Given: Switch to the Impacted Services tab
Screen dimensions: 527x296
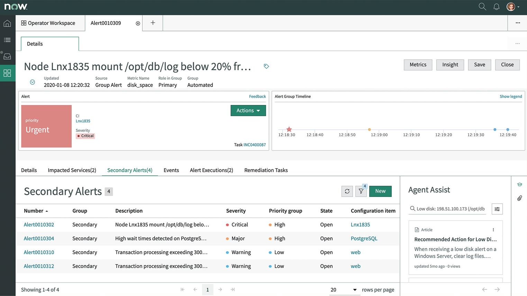Looking at the screenshot, I should click(x=72, y=170).
